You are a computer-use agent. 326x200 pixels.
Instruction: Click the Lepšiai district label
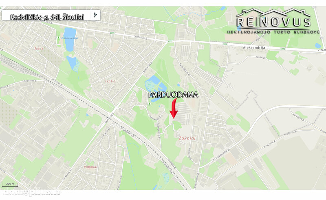point(110,81)
